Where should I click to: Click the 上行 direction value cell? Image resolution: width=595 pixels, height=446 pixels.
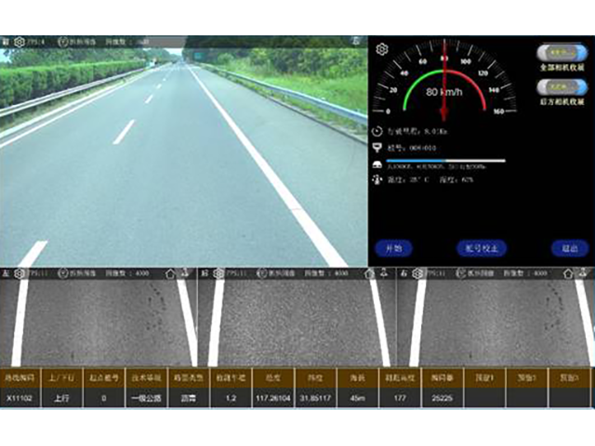coord(61,398)
